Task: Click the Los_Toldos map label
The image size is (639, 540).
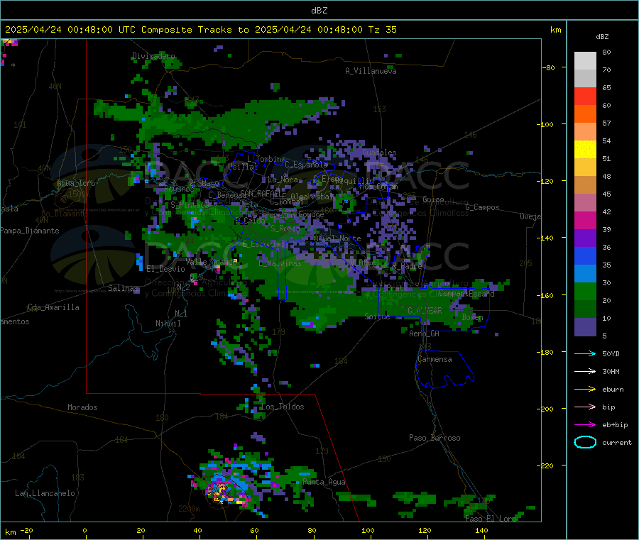Action: pyautogui.click(x=283, y=407)
